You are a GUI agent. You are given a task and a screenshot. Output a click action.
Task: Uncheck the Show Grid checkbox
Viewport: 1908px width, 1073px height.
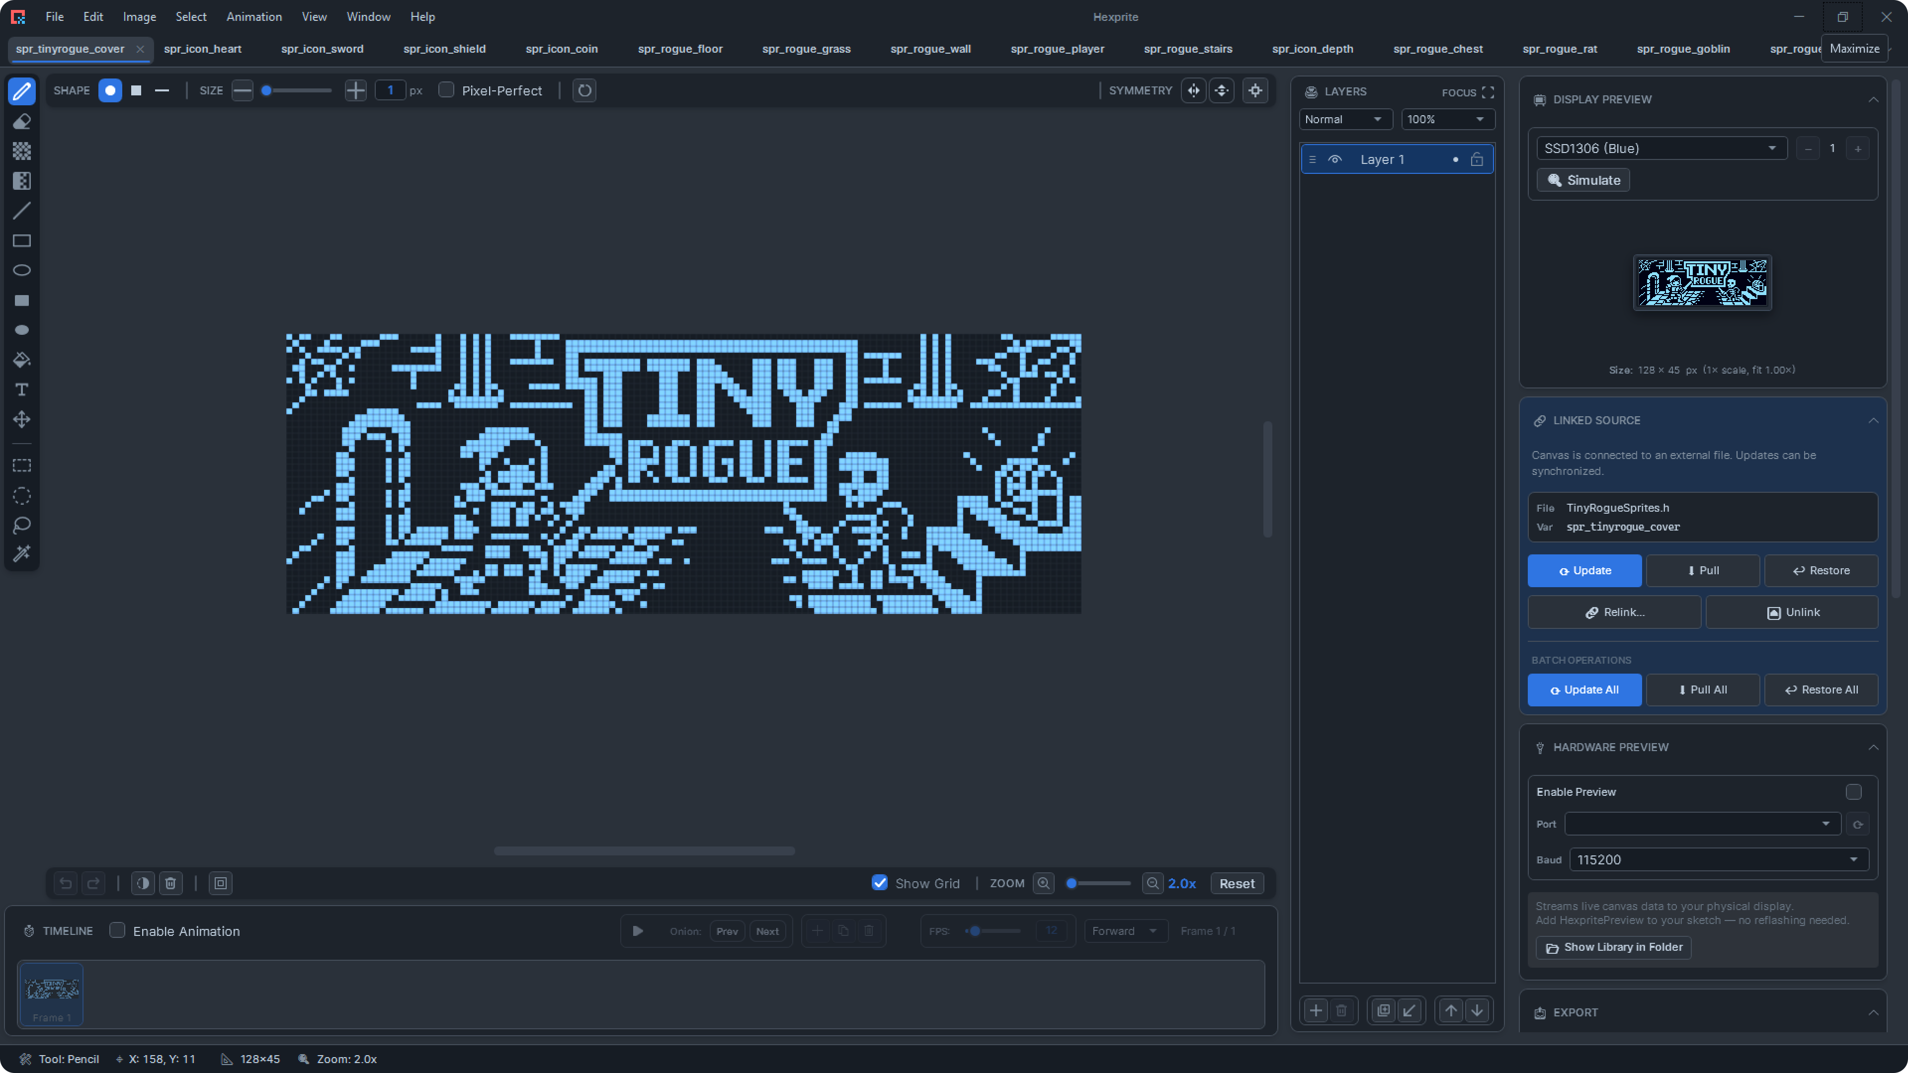pyautogui.click(x=879, y=883)
